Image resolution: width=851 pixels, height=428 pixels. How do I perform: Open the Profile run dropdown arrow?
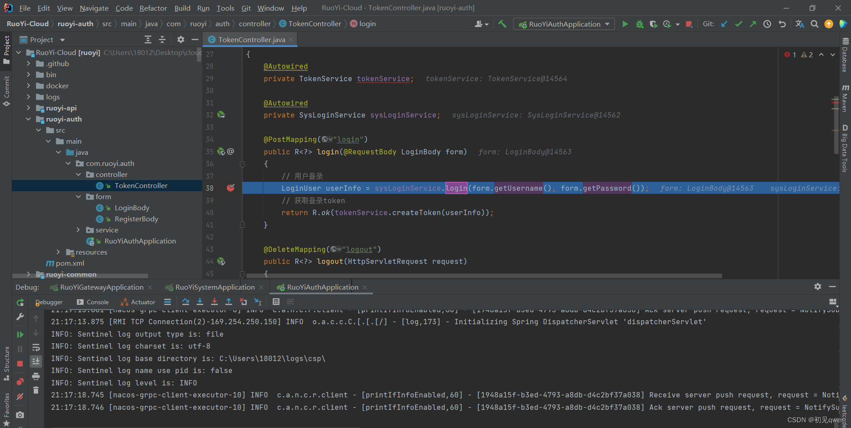pos(677,24)
